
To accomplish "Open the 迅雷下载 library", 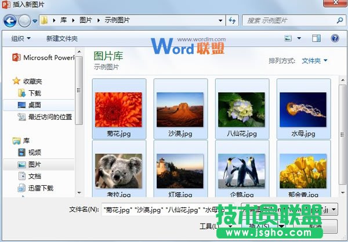I will click(x=36, y=188).
